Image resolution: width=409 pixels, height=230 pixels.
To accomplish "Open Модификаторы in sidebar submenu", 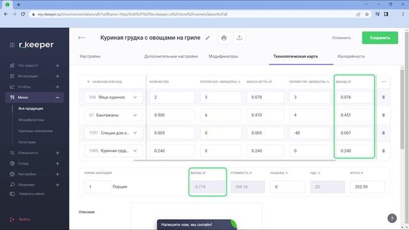I will coord(31,119).
